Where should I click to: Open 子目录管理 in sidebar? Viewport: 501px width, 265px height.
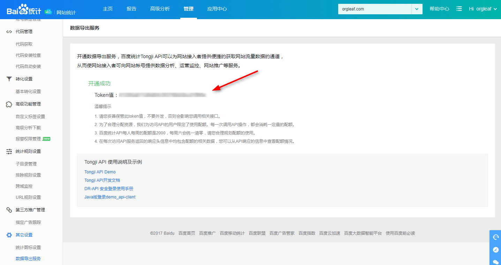tap(26, 164)
